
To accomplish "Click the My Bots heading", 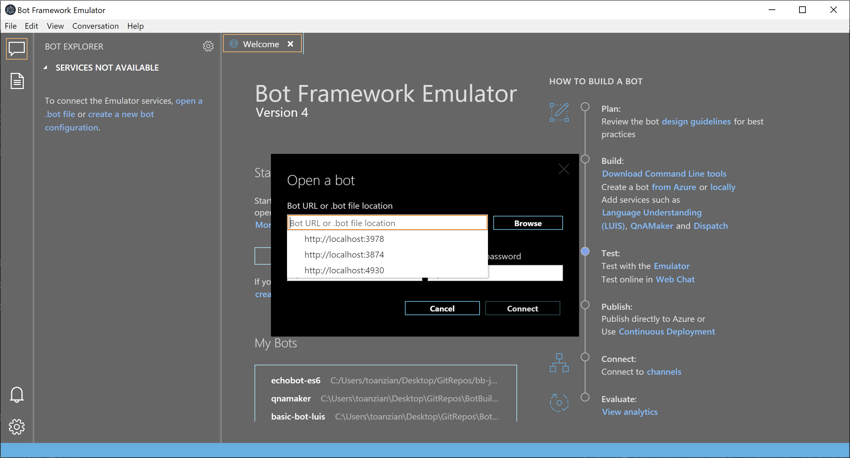I will pyautogui.click(x=276, y=343).
